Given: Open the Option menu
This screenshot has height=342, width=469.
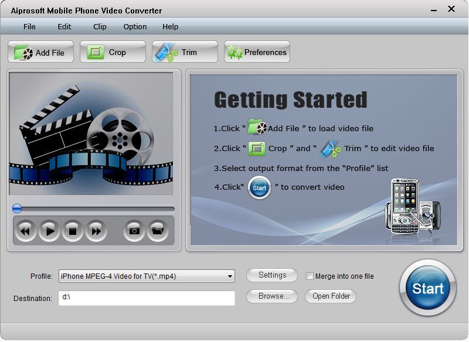Looking at the screenshot, I should tap(135, 26).
